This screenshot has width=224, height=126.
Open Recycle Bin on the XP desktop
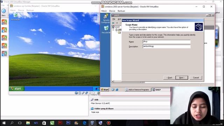click(15, 17)
